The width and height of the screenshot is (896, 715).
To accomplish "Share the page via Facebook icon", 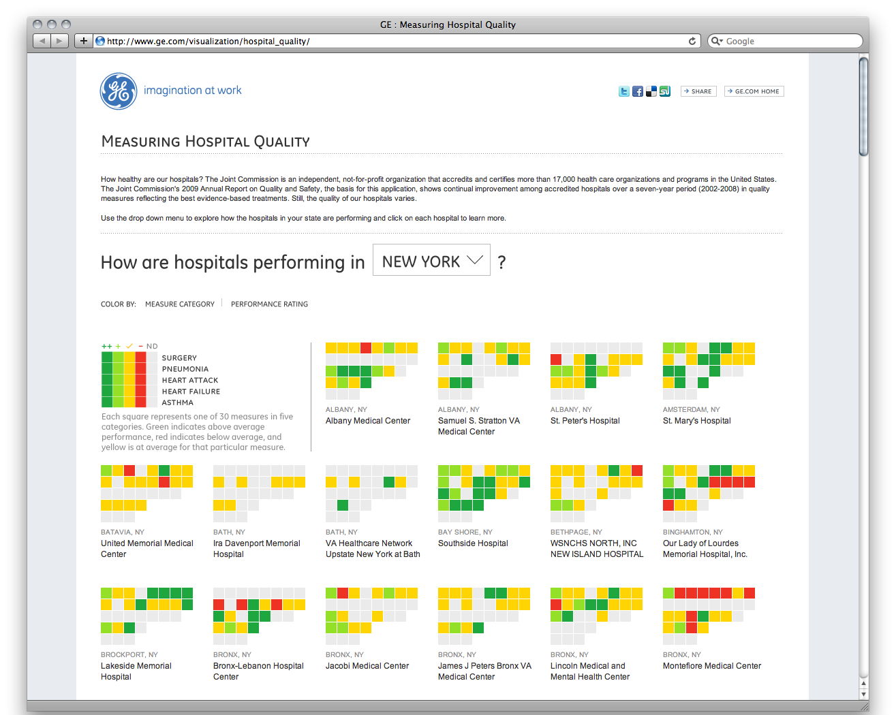I will pyautogui.click(x=637, y=91).
